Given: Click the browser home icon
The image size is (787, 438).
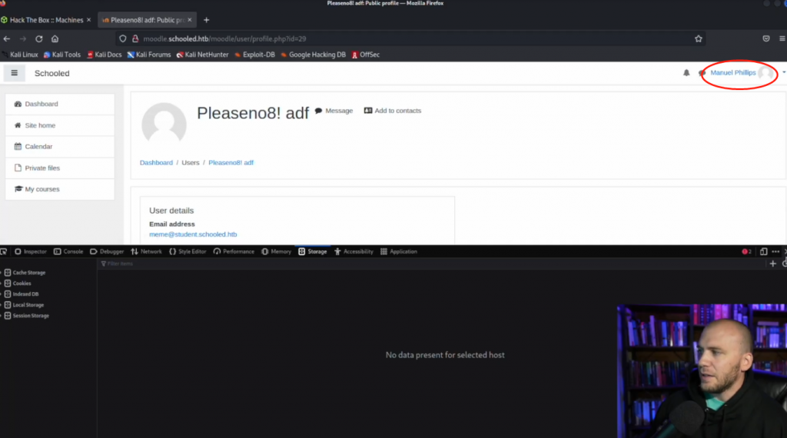Looking at the screenshot, I should pos(55,38).
